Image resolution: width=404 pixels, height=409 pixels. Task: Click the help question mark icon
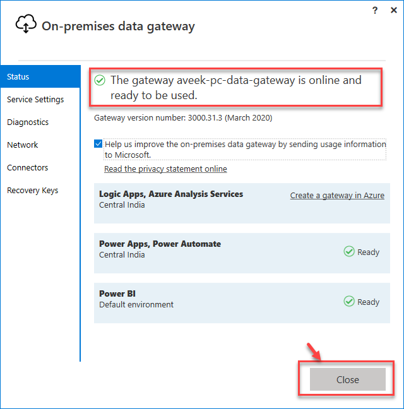coord(375,10)
